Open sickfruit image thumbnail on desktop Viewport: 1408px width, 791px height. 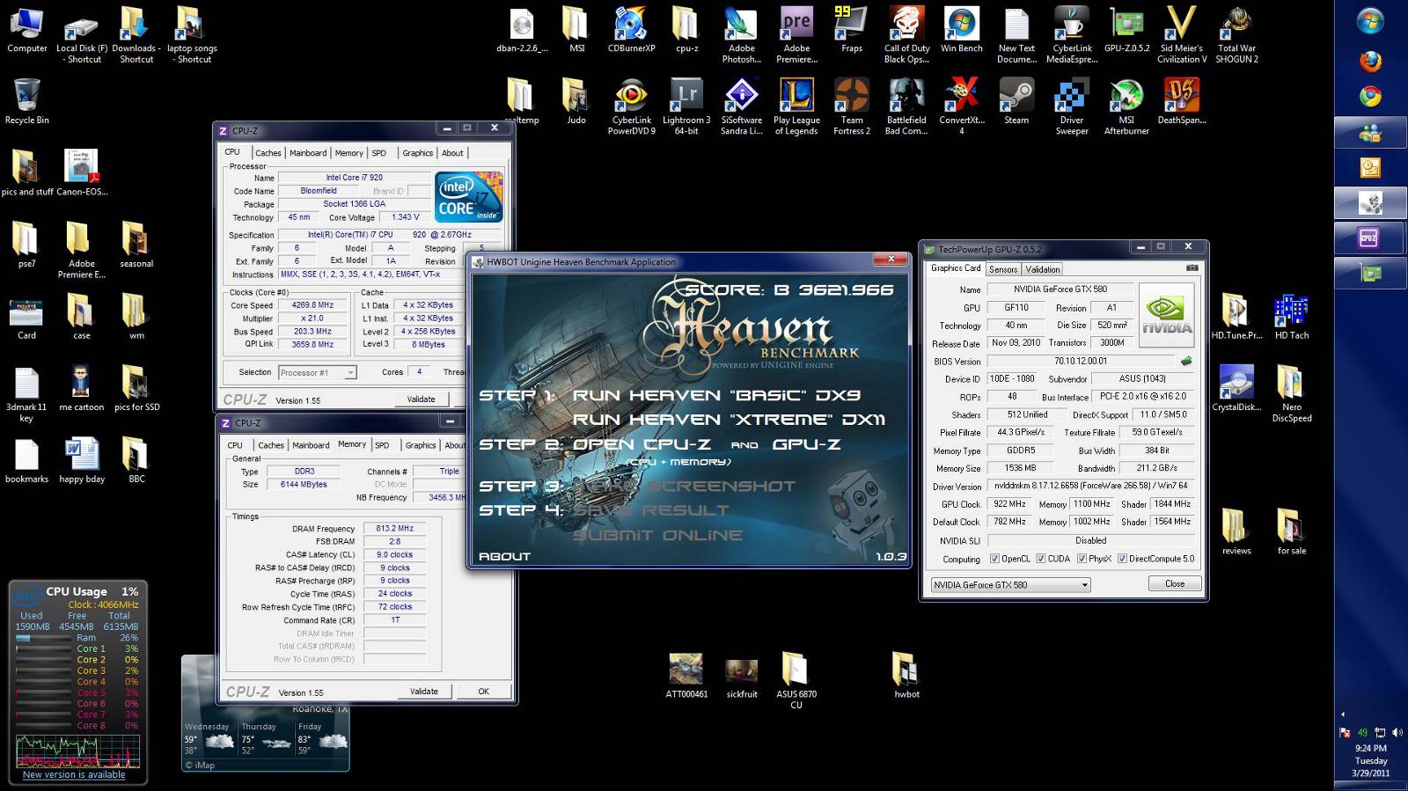coord(741,676)
